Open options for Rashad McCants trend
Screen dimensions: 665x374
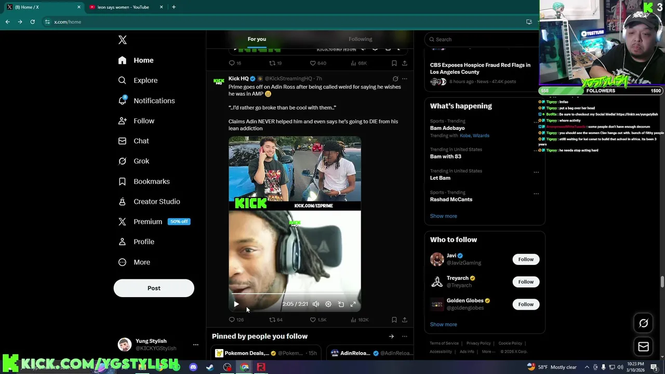click(x=536, y=194)
